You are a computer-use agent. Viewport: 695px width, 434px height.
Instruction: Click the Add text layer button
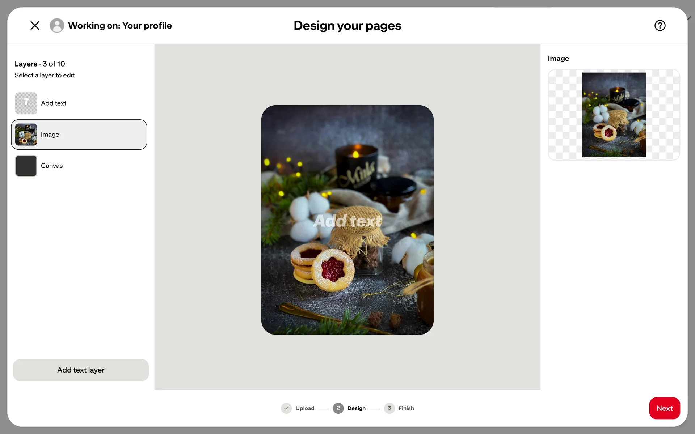(81, 370)
